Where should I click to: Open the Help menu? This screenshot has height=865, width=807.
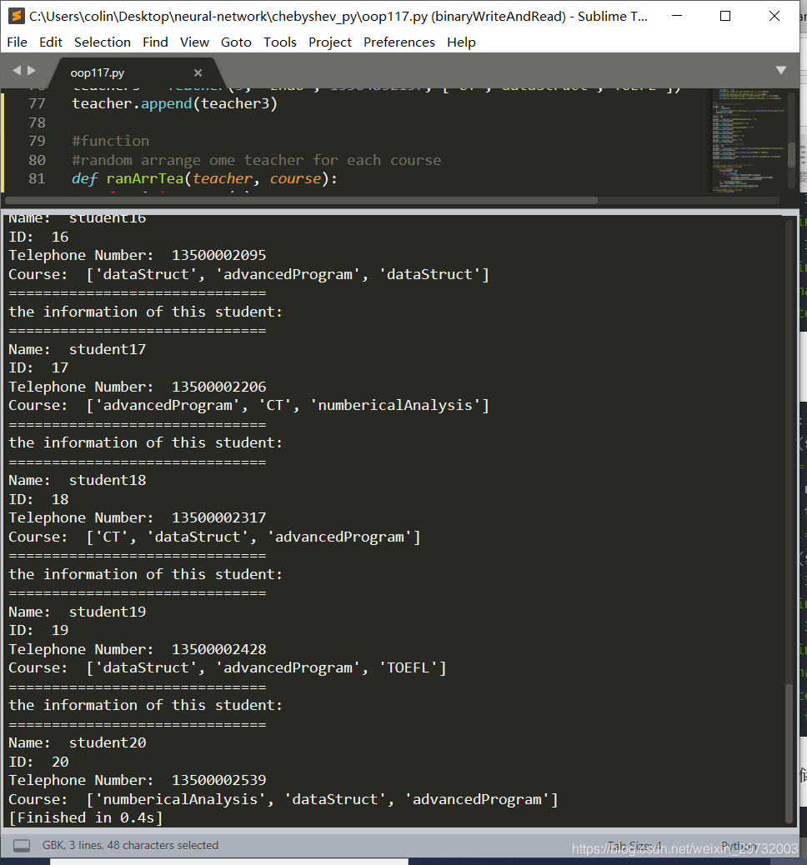(x=462, y=42)
